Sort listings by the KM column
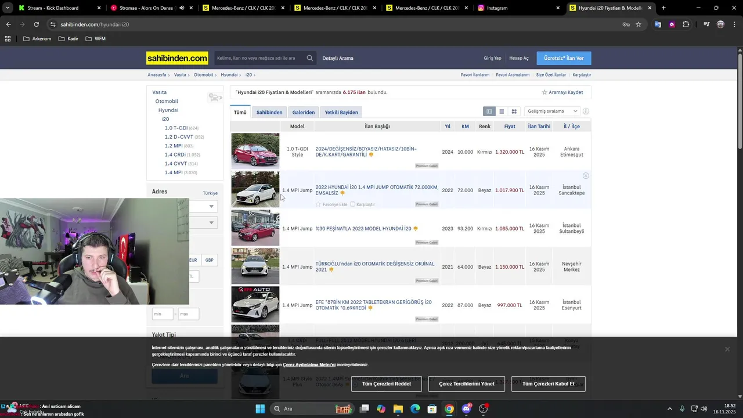This screenshot has width=743, height=418. pos(465,126)
